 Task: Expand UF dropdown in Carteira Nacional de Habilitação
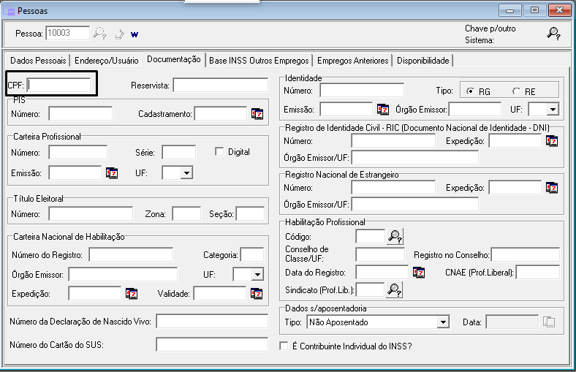[x=257, y=274]
